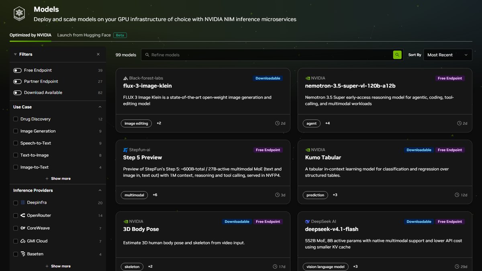482x271 pixels.
Task: Click plus icon of Use Case Show more
Action: tap(47, 179)
